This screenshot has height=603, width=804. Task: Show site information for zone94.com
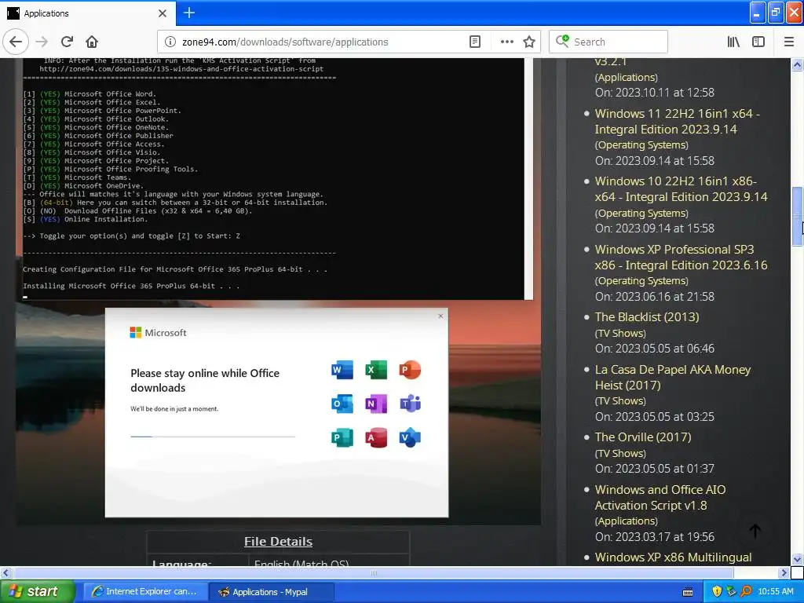[170, 42]
